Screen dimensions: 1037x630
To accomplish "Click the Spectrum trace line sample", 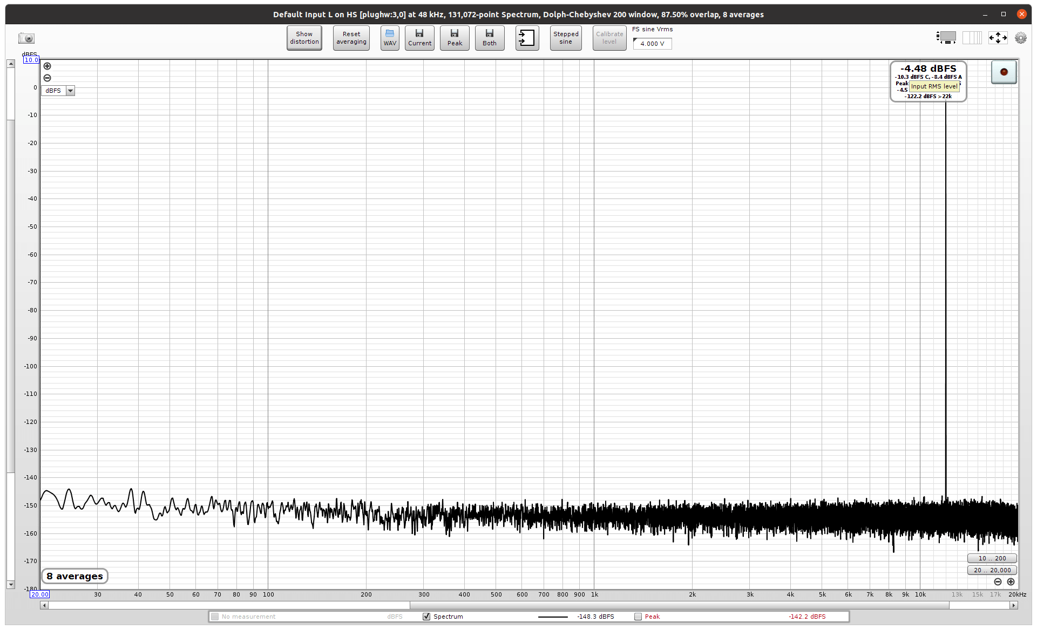I will (x=553, y=617).
